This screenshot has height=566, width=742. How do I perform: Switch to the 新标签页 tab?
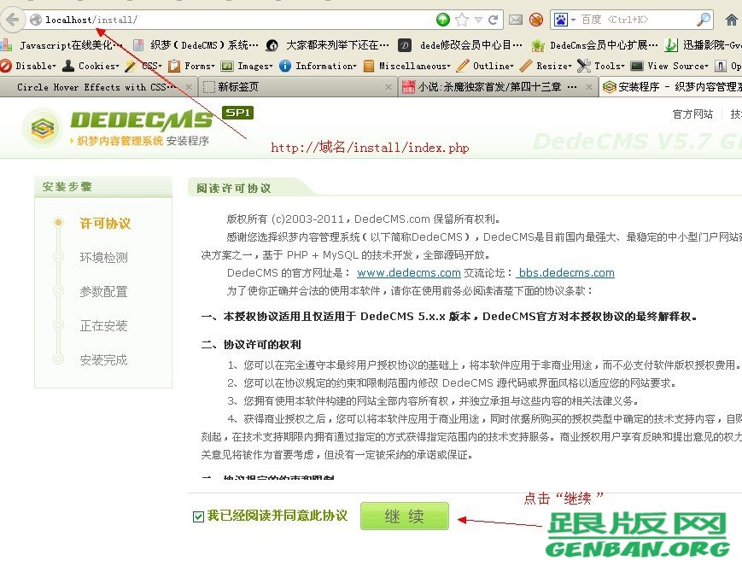[x=296, y=87]
